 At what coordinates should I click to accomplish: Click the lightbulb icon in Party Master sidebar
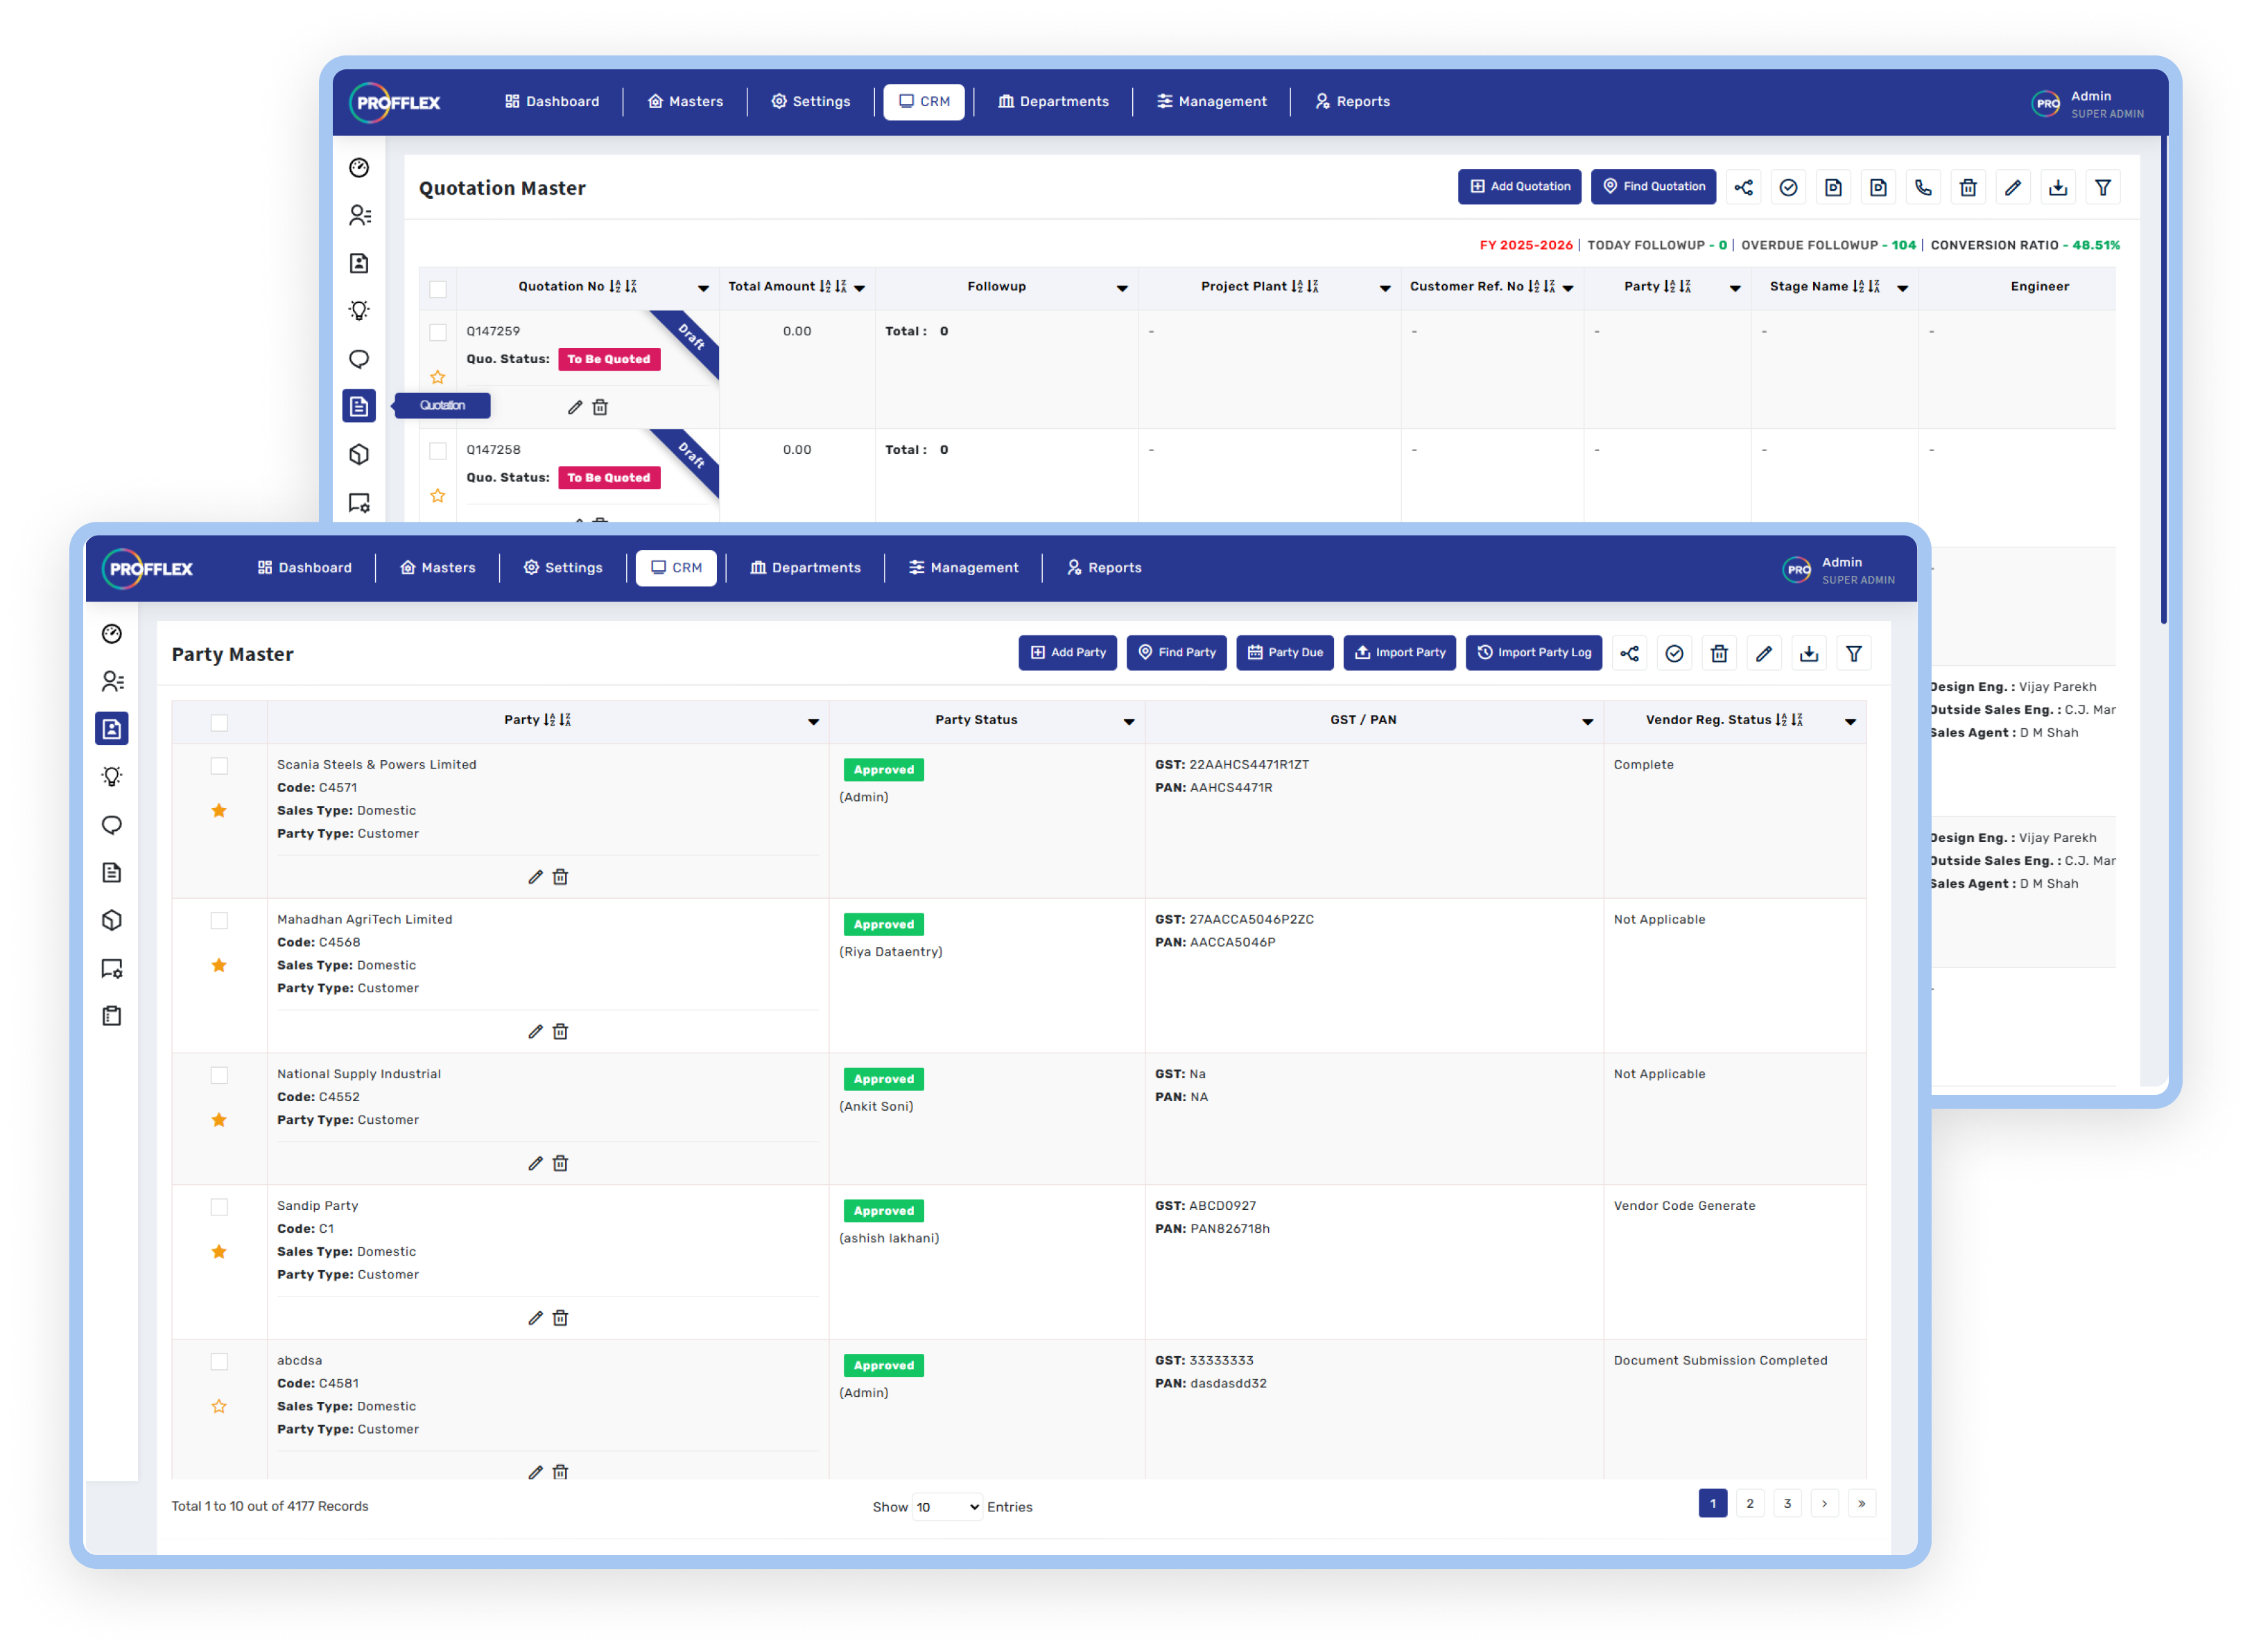point(112,776)
